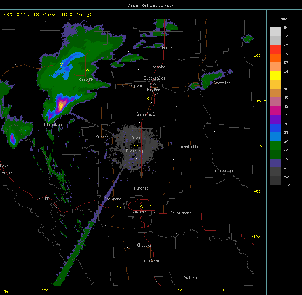Select the Sundre label
Screen dimensions: 302x295
click(102, 137)
